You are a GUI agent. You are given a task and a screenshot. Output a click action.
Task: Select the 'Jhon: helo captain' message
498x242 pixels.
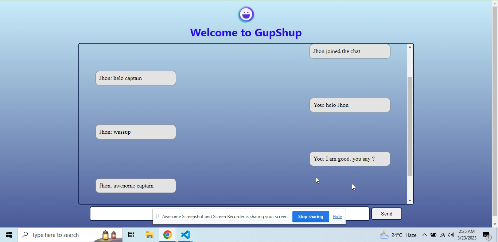pyautogui.click(x=136, y=78)
